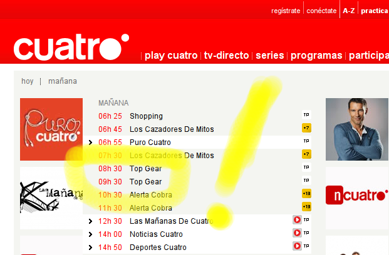Switch to the 'mañana' schedule tab
This screenshot has width=389, height=255.
(x=63, y=81)
